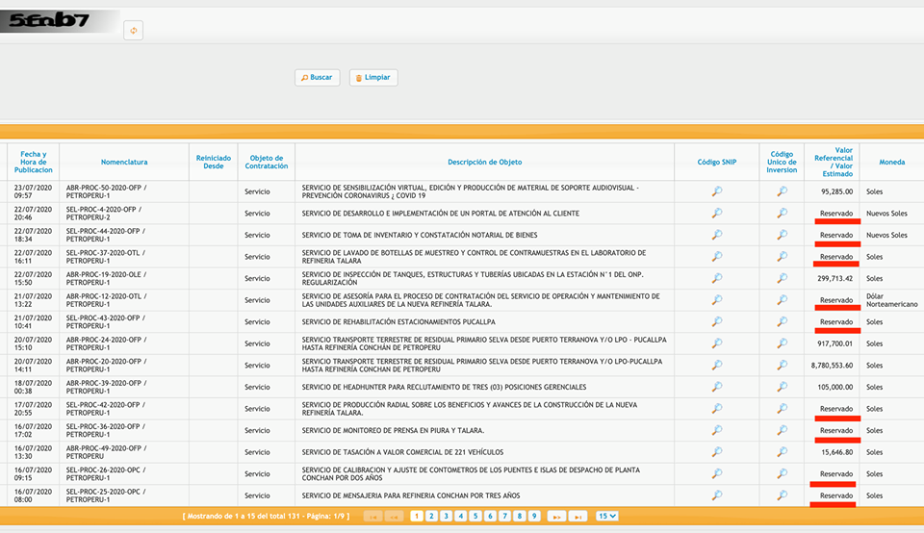Select results page 7
This screenshot has width=924, height=533.
[504, 516]
